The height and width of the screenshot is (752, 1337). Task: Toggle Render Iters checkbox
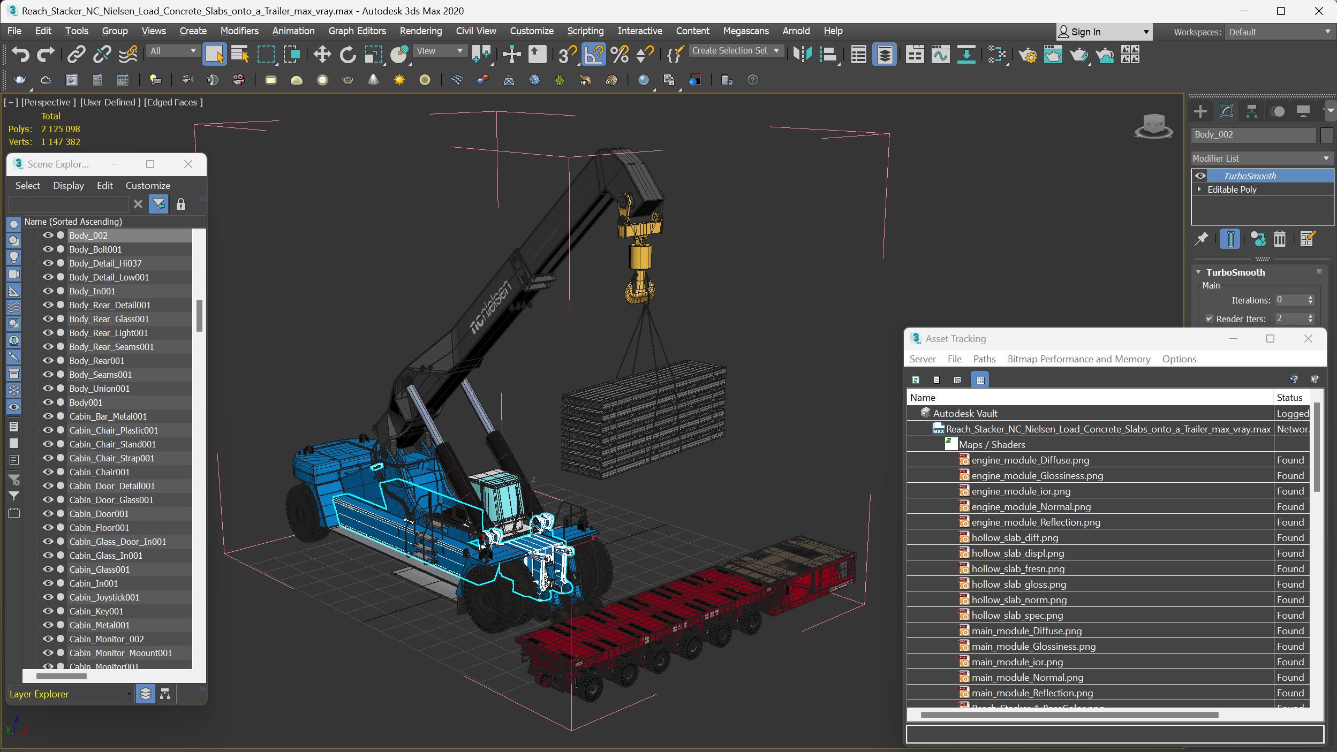[x=1209, y=318]
